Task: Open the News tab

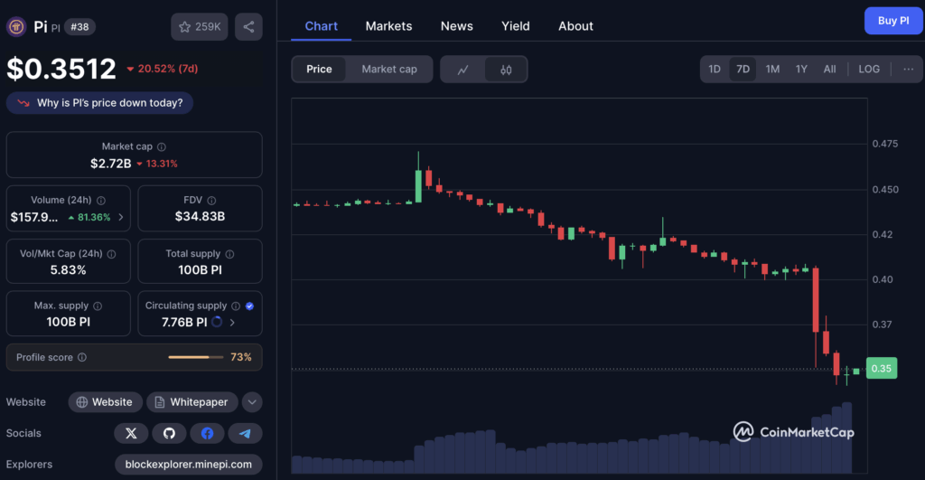Action: 456,26
